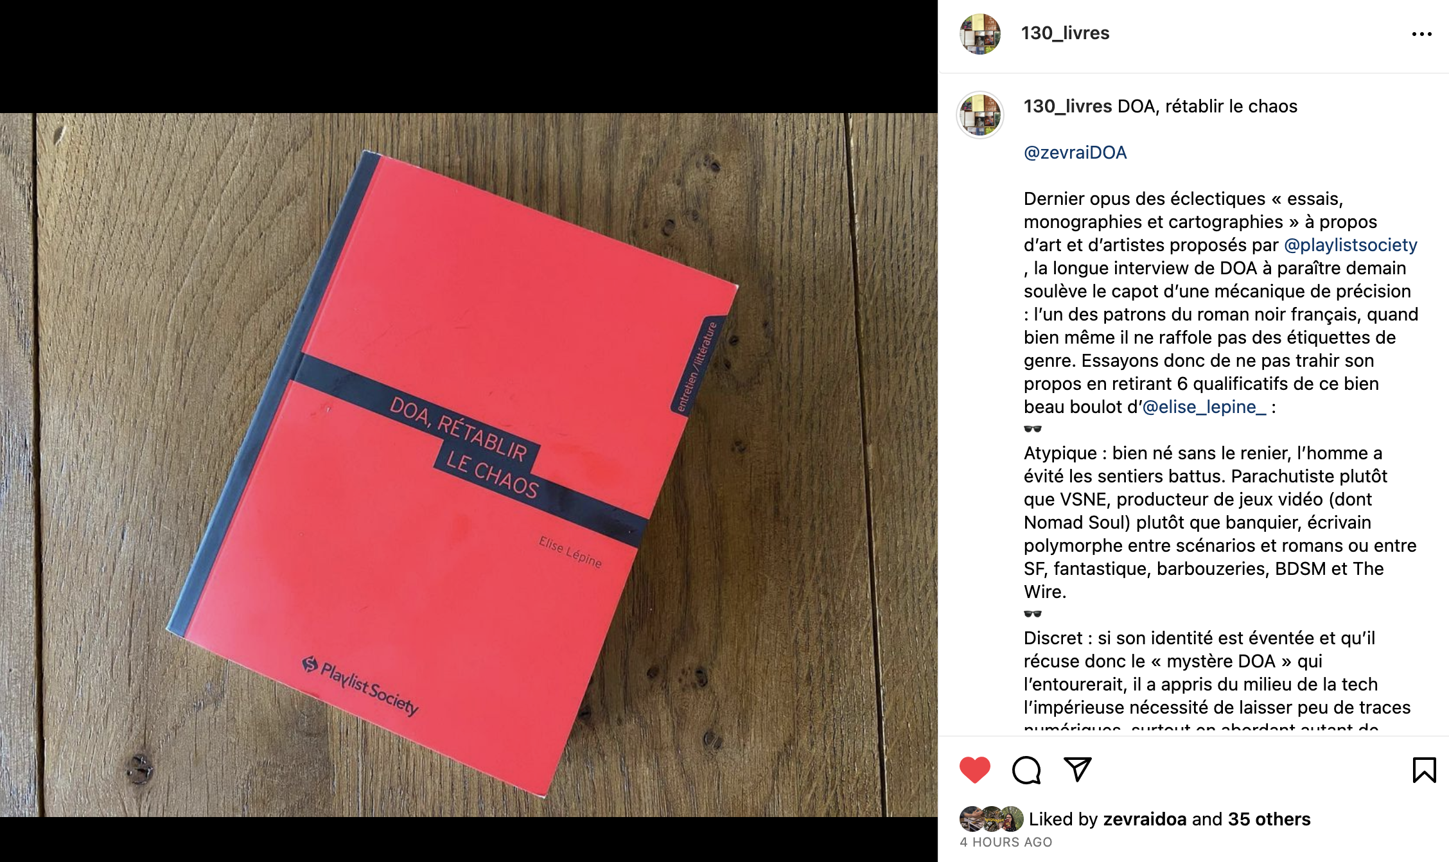This screenshot has height=862, width=1449.
Task: Click the 130_livres avatar in header
Action: (980, 34)
